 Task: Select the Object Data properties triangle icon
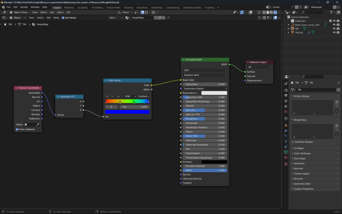(x=286, y=152)
